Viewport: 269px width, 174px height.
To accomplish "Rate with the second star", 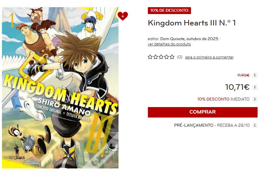I will 156,57.
